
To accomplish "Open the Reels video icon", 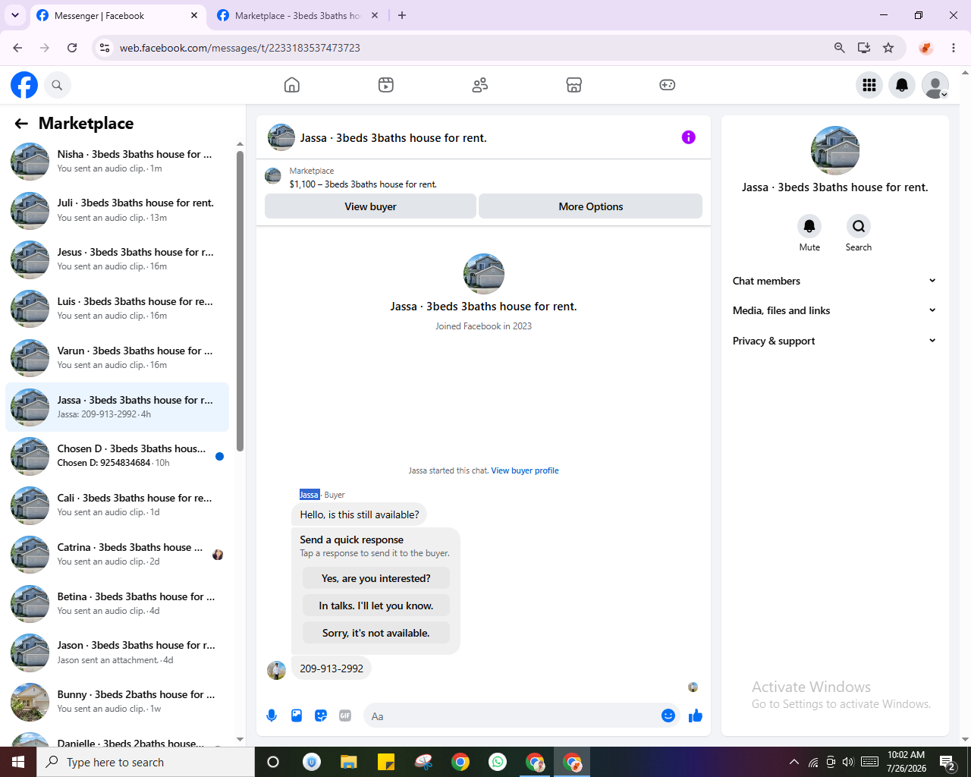I will coord(386,85).
